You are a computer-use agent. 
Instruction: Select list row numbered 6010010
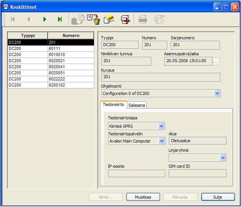(51, 55)
